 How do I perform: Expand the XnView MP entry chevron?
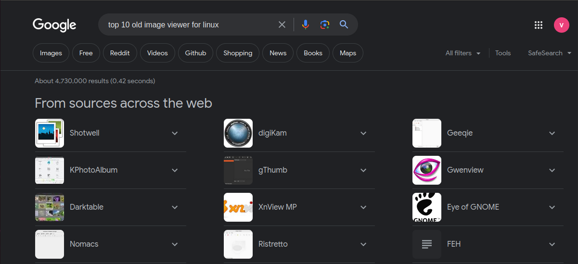tap(363, 207)
